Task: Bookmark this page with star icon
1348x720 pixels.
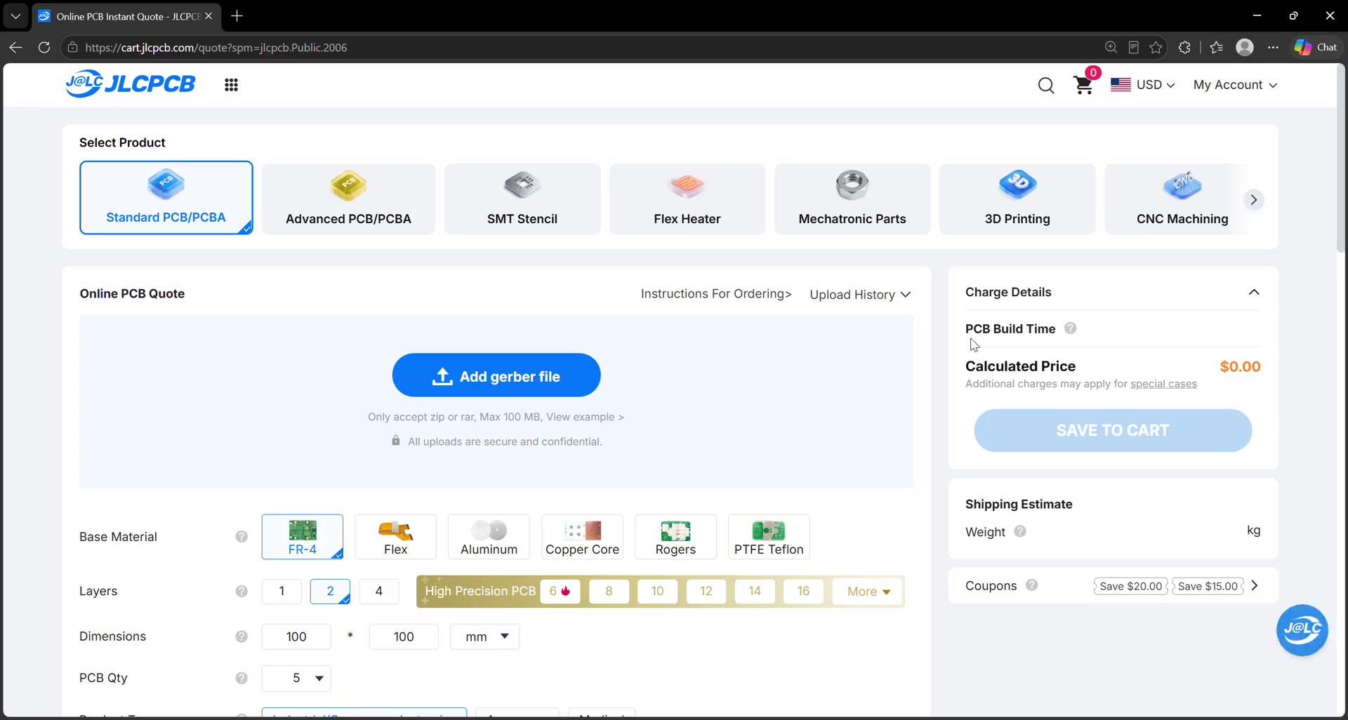Action: (x=1156, y=47)
